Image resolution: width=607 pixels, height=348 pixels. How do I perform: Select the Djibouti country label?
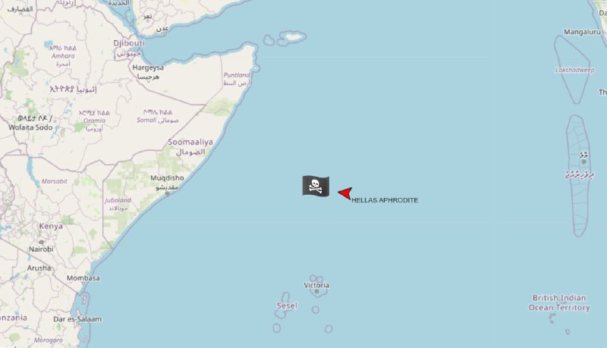pyautogui.click(x=129, y=43)
